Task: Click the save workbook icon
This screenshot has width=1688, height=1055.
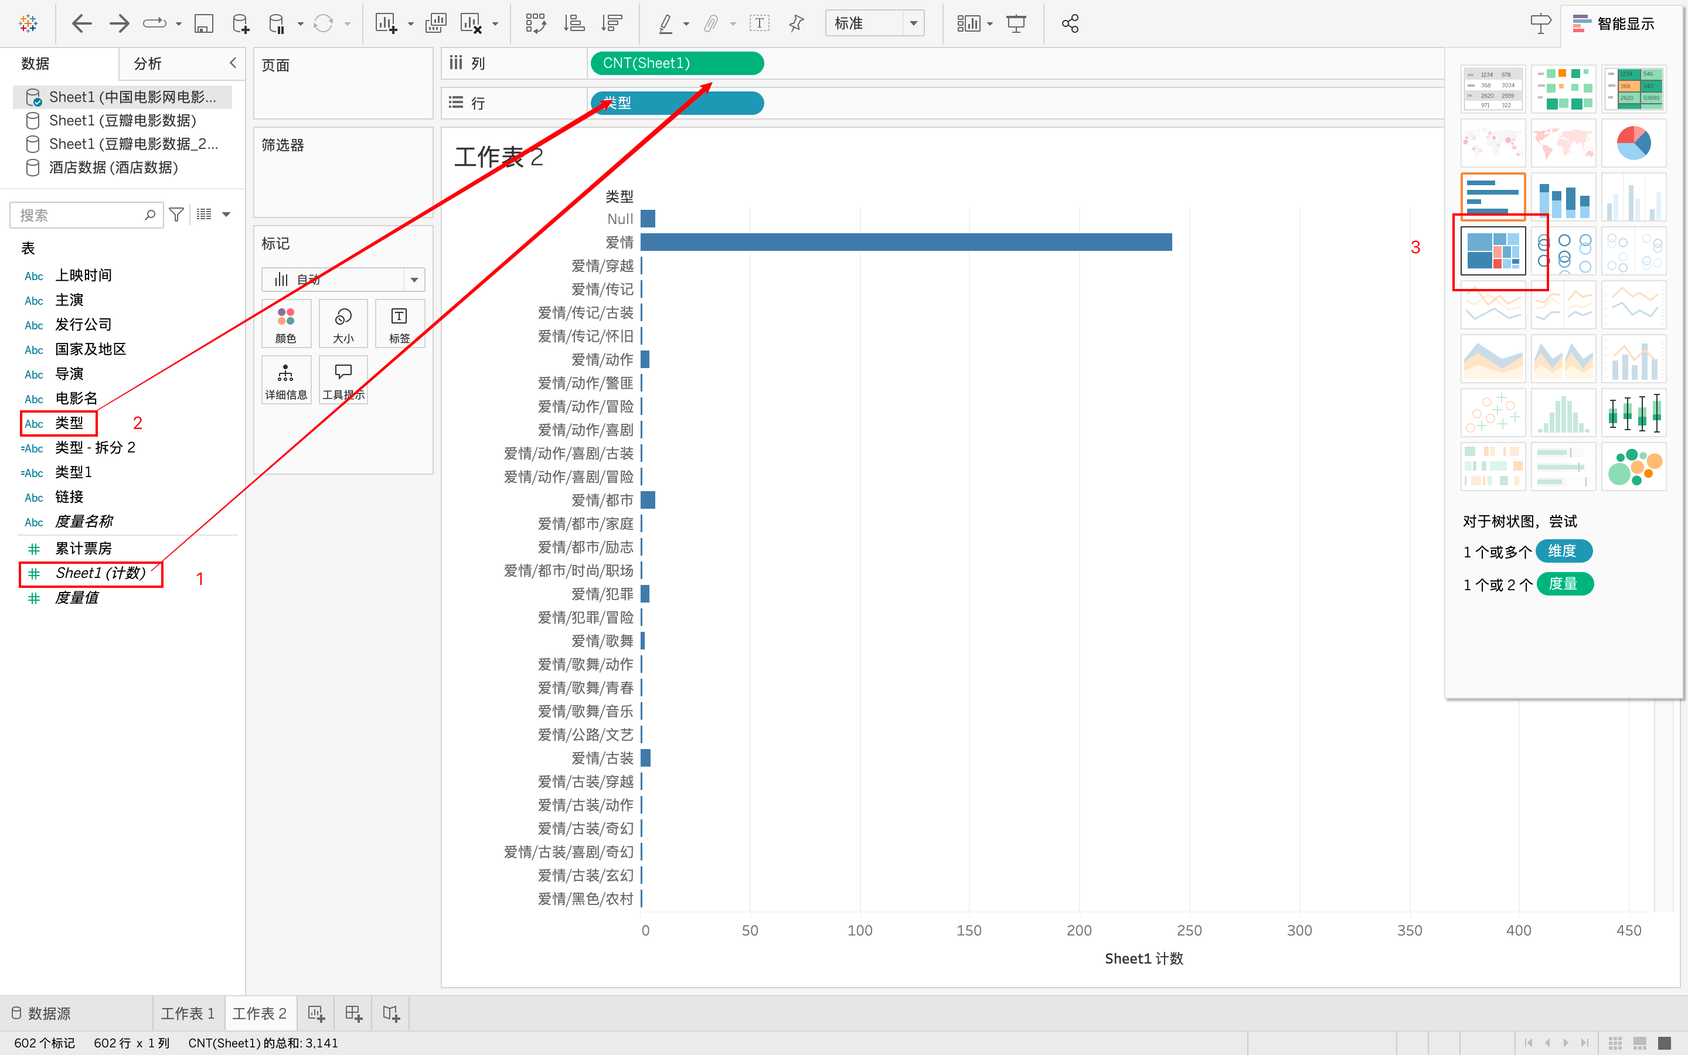Action: tap(203, 23)
